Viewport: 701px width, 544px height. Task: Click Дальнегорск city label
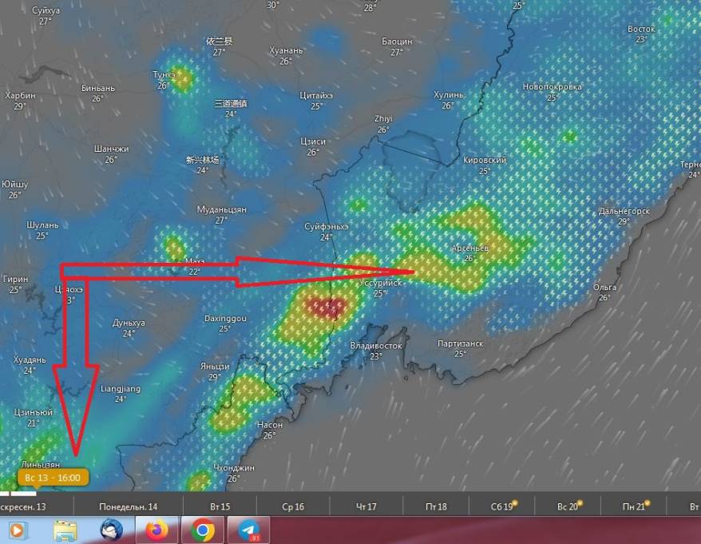click(x=624, y=212)
